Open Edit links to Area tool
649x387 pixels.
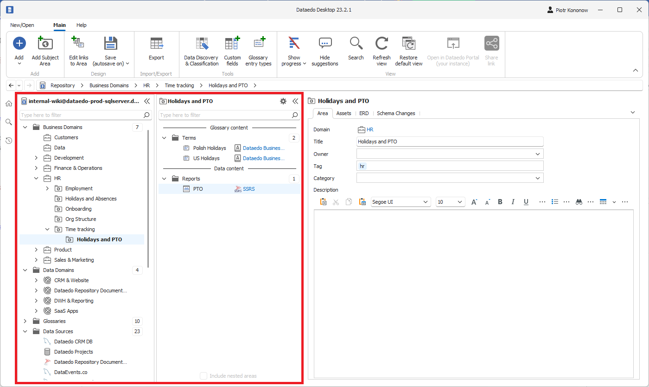coord(78,51)
